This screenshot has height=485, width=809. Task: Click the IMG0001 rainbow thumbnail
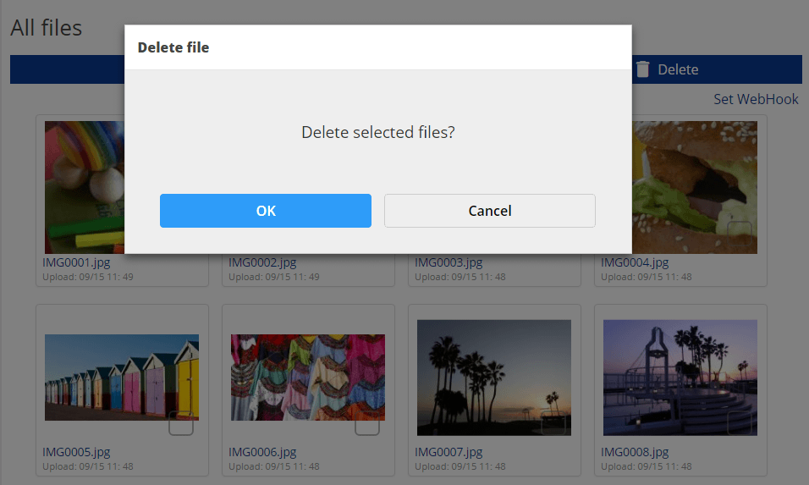pyautogui.click(x=85, y=186)
